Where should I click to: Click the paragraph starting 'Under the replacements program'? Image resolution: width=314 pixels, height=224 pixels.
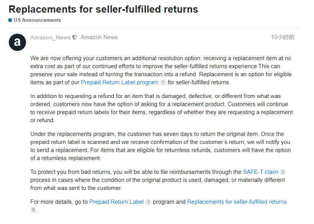[160, 146]
